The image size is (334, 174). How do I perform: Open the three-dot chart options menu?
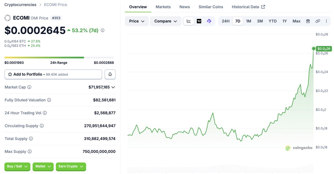(x=326, y=21)
